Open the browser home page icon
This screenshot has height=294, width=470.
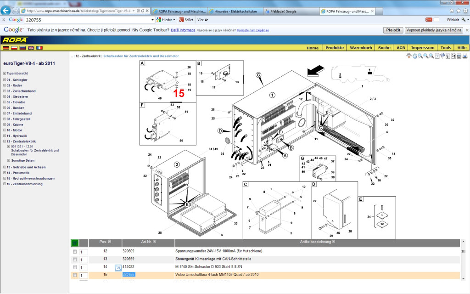[x=452, y=11]
